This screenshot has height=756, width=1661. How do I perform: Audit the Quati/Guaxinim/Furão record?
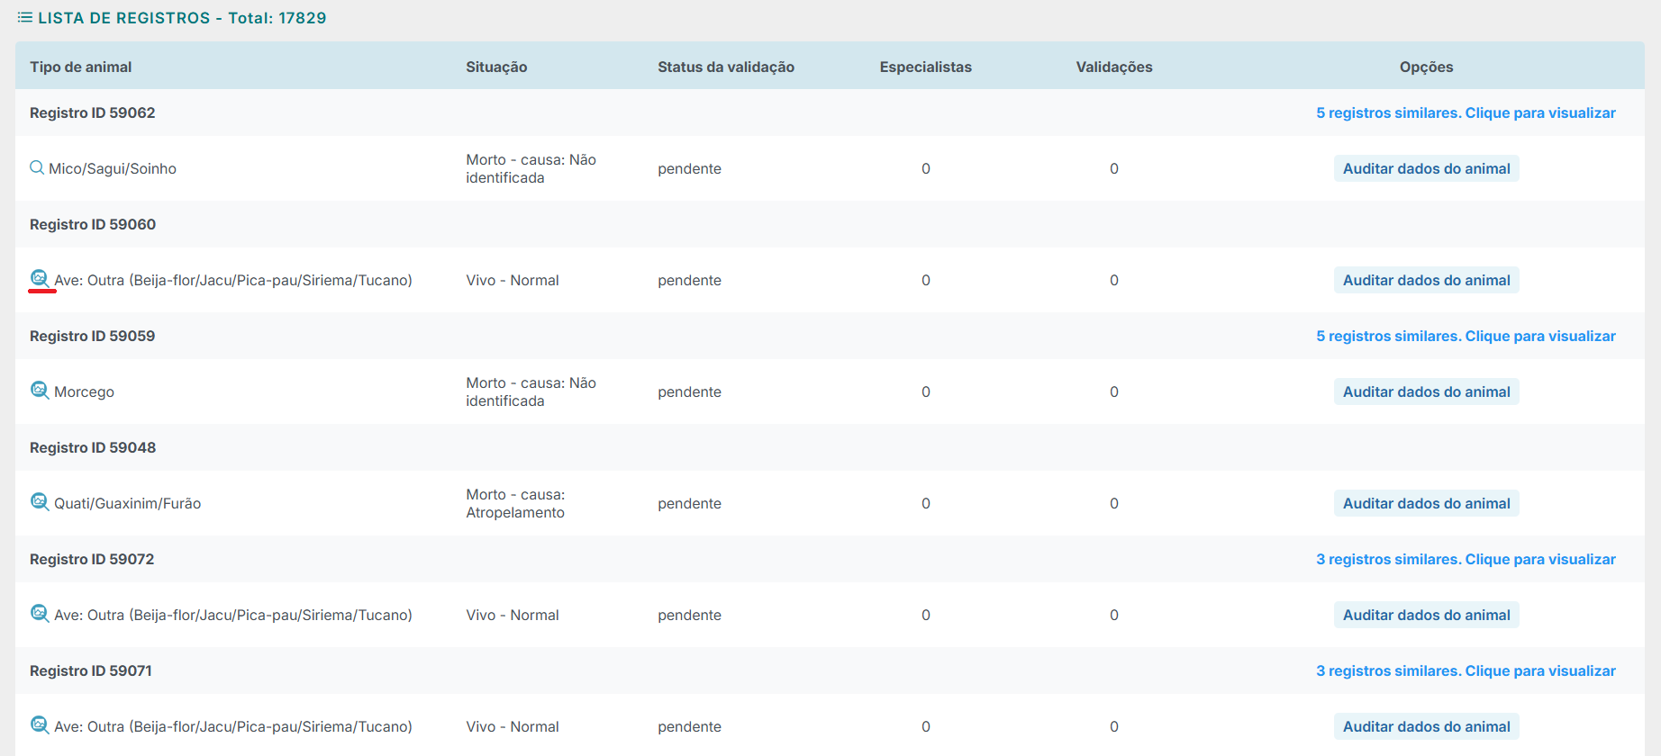[1426, 503]
